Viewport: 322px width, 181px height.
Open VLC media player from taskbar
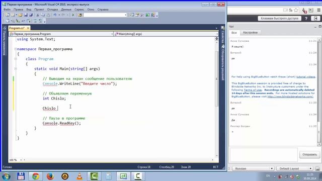point(79,176)
